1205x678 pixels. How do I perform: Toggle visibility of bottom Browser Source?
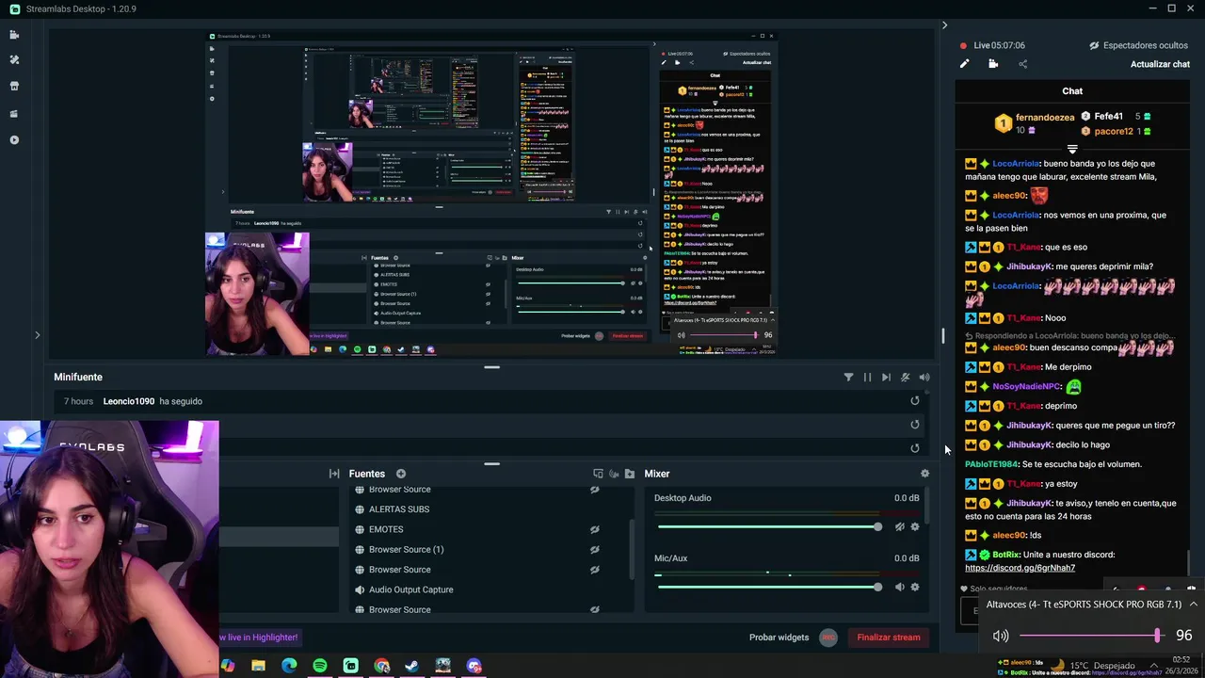tap(594, 609)
